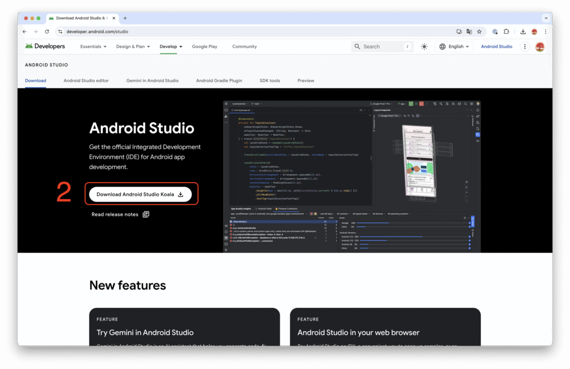
Task: Close the Download Android Studio tab
Action: pyautogui.click(x=114, y=18)
